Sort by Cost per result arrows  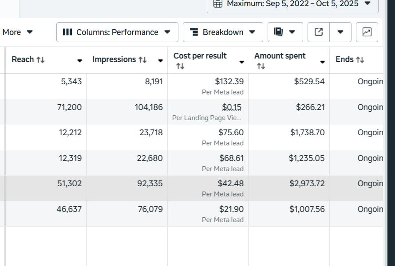(x=180, y=66)
